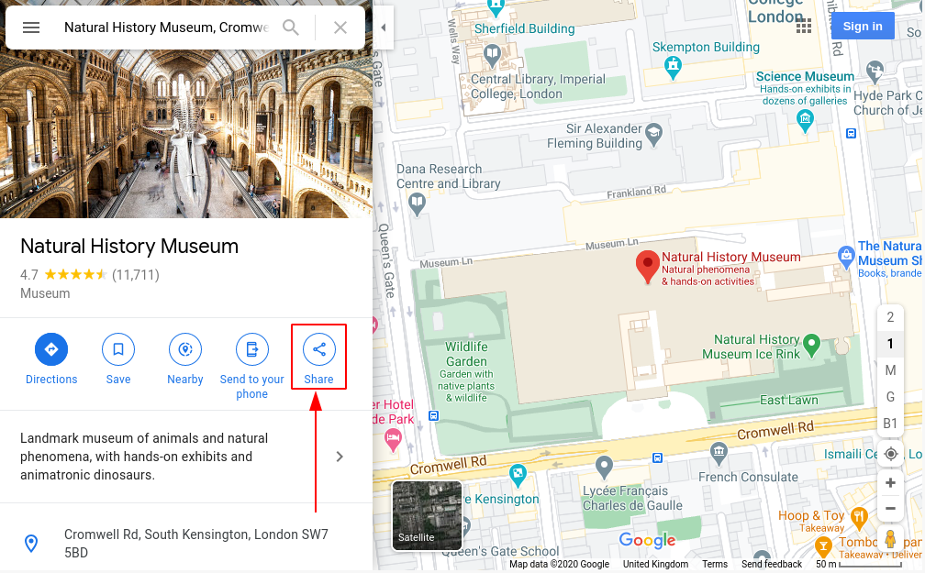Screen dimensions: 925x573
Task: Select floor level G
Action: (x=890, y=397)
